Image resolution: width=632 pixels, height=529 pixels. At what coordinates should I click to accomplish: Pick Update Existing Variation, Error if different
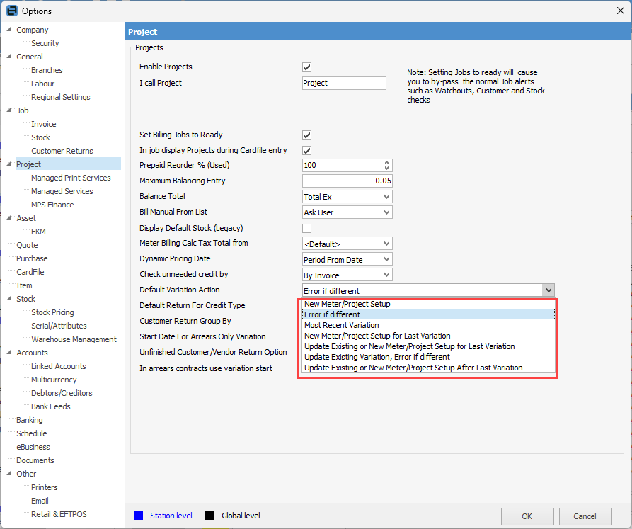click(377, 357)
